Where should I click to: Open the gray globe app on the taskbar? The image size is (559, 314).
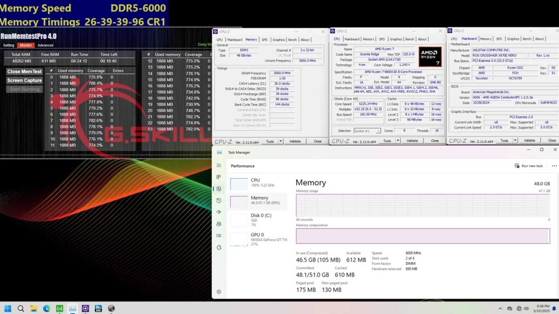(x=111, y=309)
